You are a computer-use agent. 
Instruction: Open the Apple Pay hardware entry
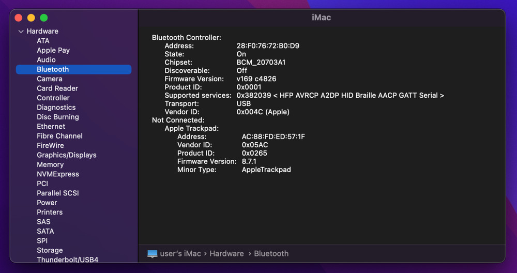coord(53,50)
